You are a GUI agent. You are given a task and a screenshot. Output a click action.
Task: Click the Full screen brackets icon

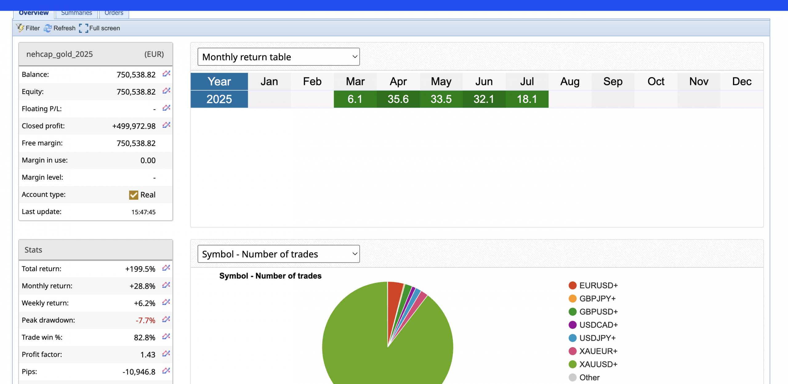pyautogui.click(x=83, y=28)
